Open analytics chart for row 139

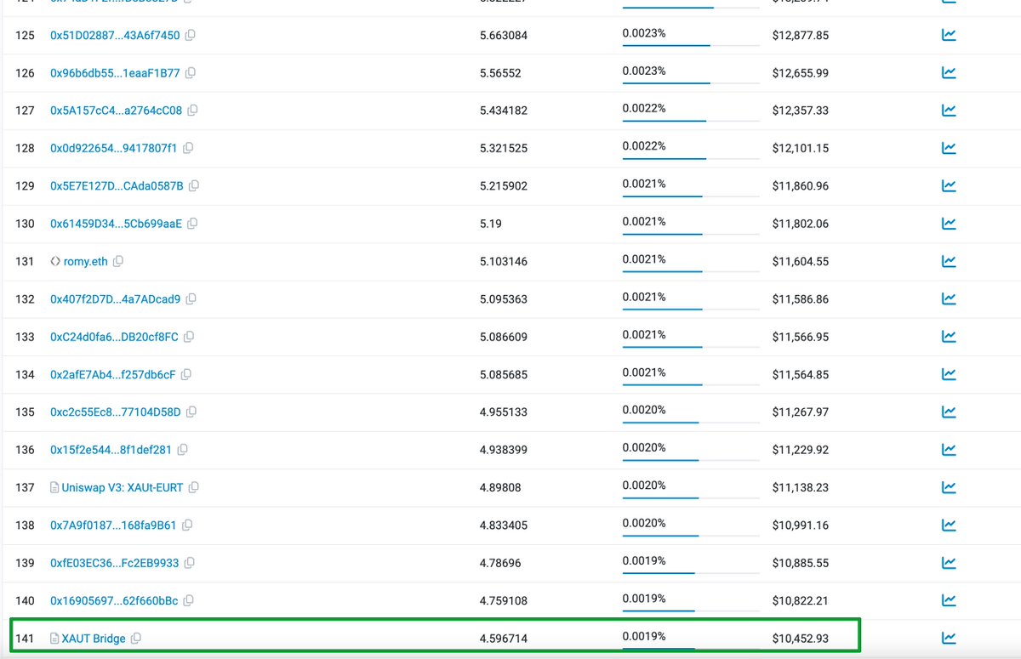pyautogui.click(x=949, y=563)
